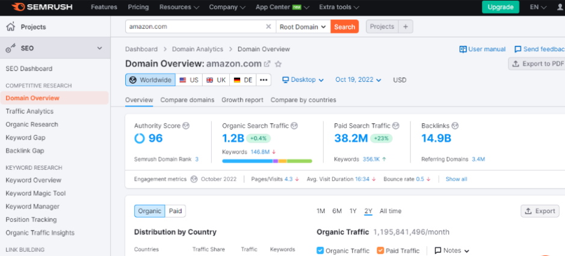Screen dimensions: 565x256
Task: Select the US flag database
Action: click(189, 80)
